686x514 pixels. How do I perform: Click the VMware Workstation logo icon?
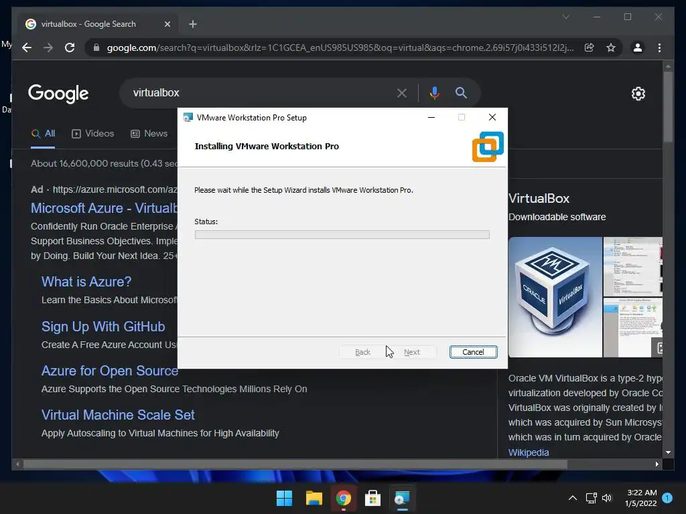(488, 147)
